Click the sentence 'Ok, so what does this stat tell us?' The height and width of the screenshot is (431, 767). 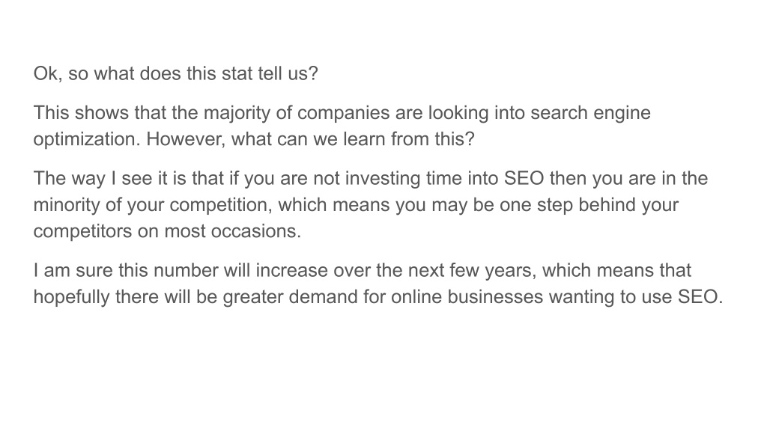175,74
